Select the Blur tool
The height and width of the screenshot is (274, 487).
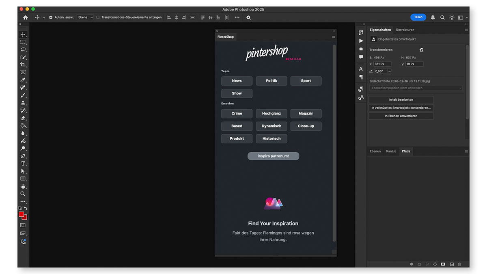pyautogui.click(x=23, y=133)
